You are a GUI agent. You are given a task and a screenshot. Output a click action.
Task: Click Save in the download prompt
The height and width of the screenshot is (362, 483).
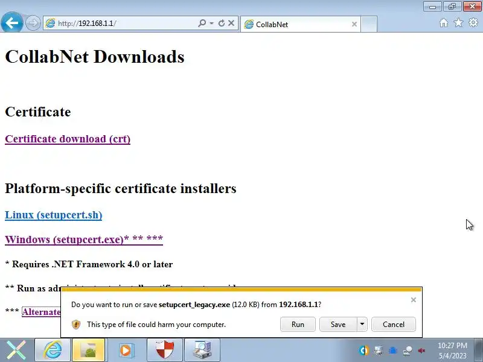338,325
